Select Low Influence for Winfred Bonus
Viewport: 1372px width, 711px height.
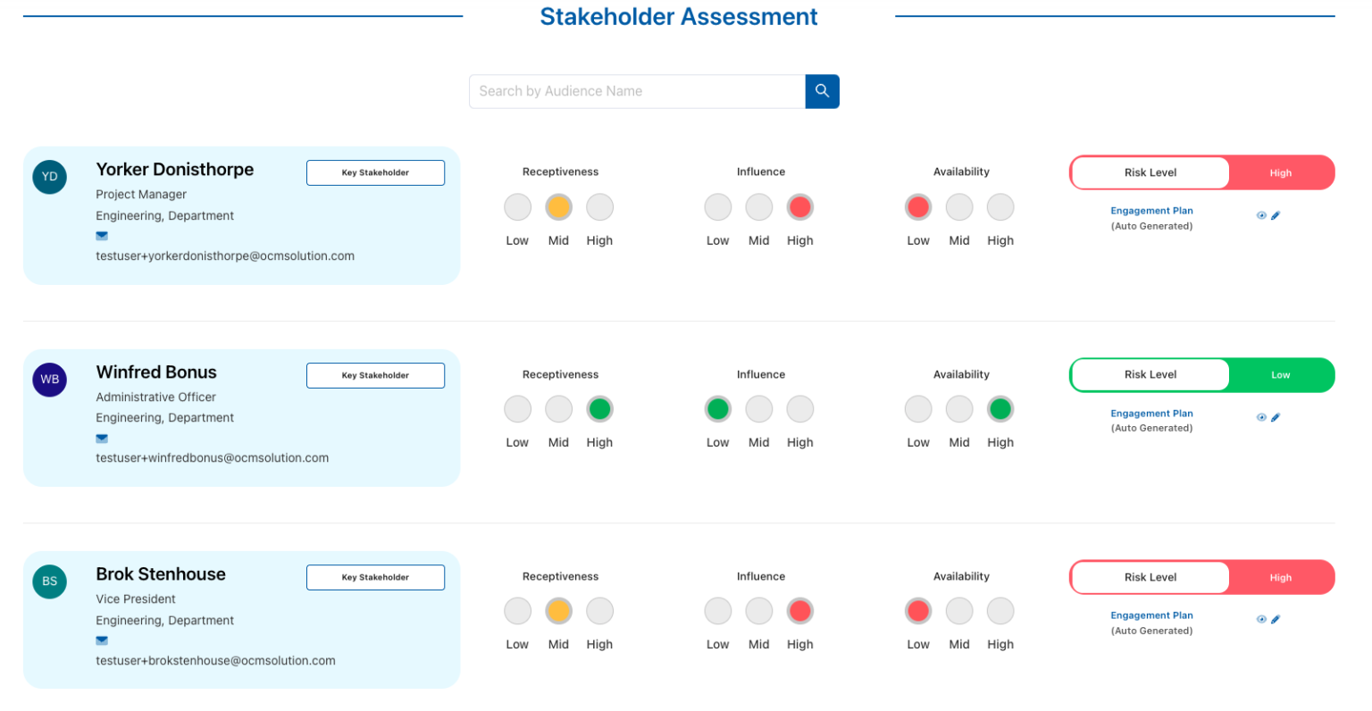point(717,408)
